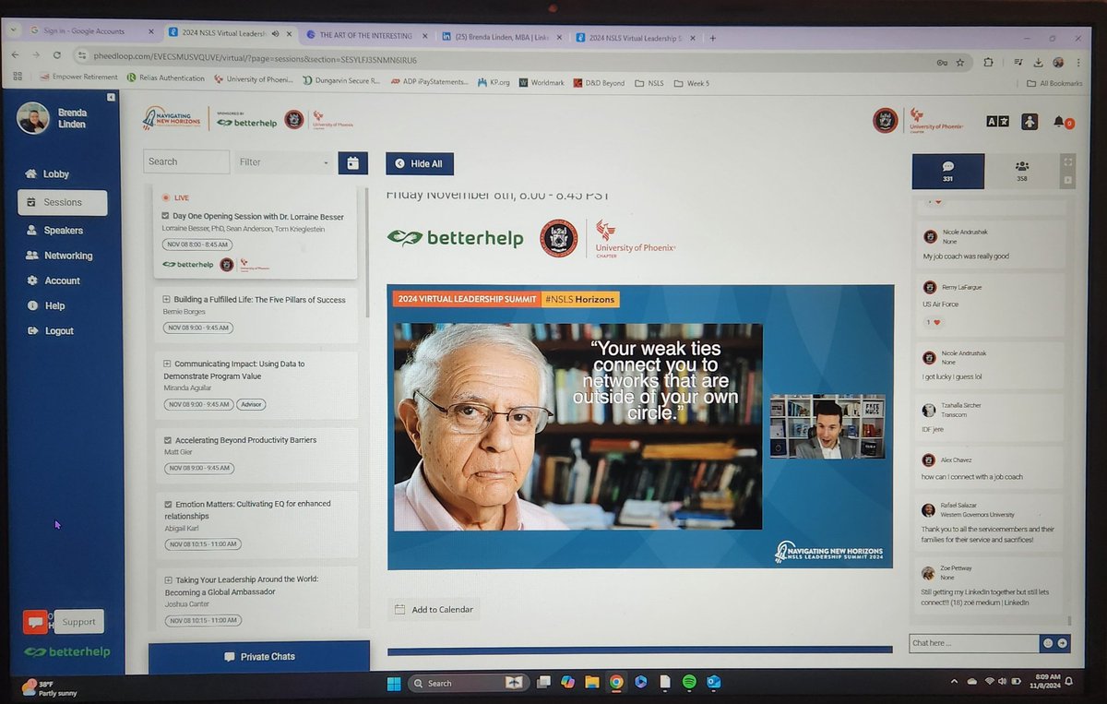The height and width of the screenshot is (704, 1107).
Task: Open the tab search dropdown arrow
Action: click(x=13, y=30)
